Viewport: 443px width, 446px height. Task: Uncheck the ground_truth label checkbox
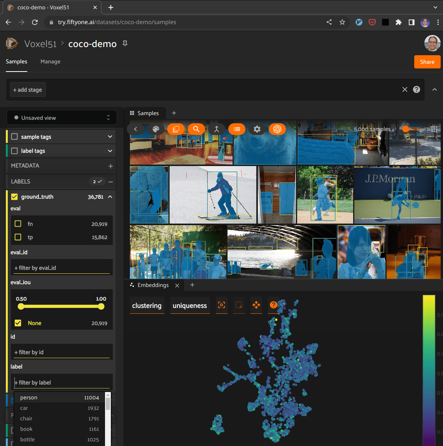pyautogui.click(x=14, y=197)
